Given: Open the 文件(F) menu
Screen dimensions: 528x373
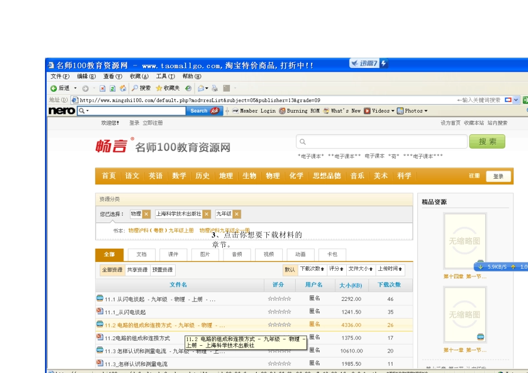Looking at the screenshot, I should coord(60,77).
